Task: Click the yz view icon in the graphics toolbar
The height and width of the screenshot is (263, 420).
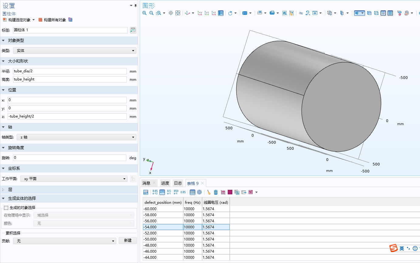Action: coord(207,13)
